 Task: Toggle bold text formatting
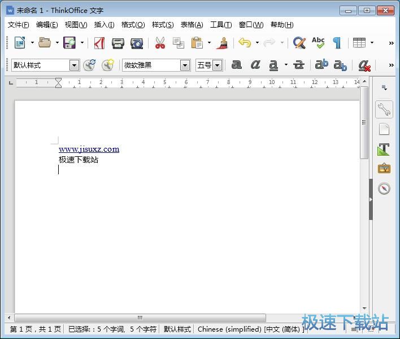click(x=237, y=65)
